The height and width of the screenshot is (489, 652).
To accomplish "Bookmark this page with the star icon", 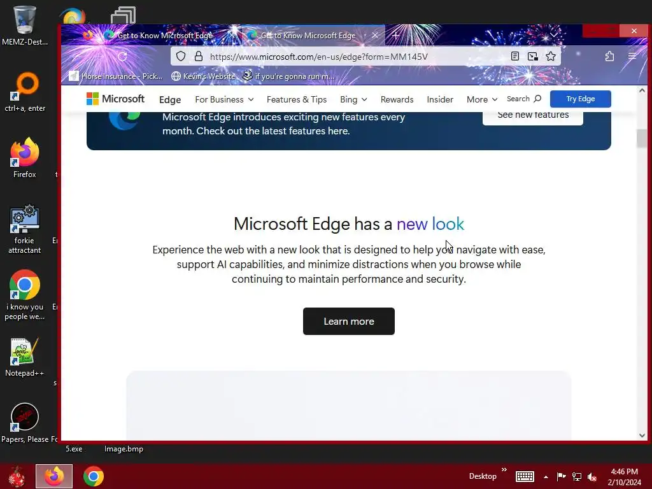I will coord(551,56).
